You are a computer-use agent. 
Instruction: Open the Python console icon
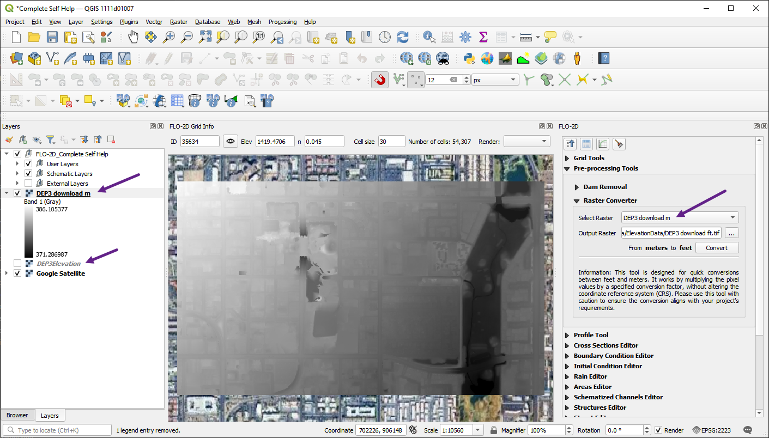(x=468, y=58)
